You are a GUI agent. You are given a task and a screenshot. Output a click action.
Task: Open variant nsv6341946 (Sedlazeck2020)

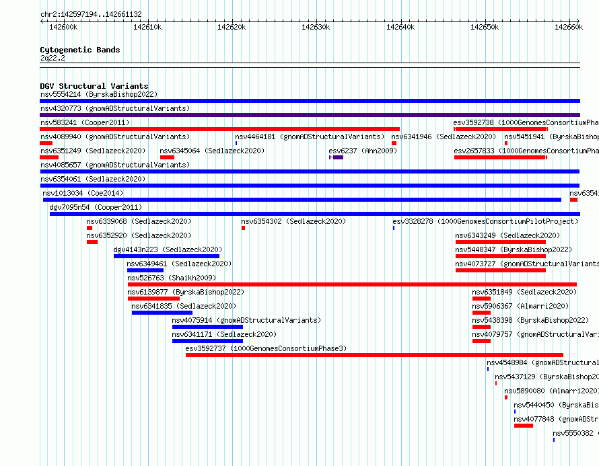coord(444,137)
